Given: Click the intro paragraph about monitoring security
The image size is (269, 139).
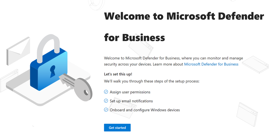Looking at the screenshot, I should click(x=173, y=61).
